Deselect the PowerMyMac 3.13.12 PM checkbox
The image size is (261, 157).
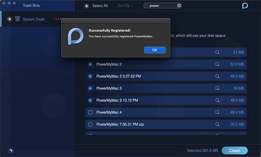(x=90, y=100)
